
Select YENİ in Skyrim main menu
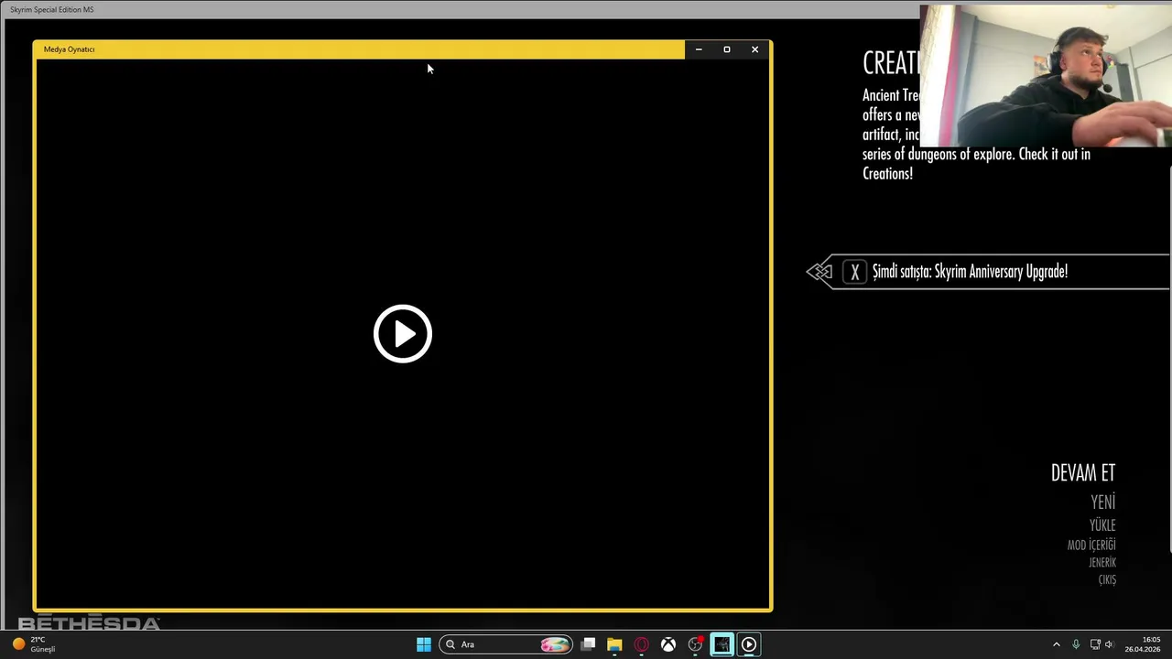click(1102, 502)
